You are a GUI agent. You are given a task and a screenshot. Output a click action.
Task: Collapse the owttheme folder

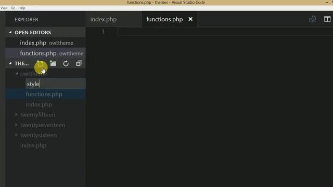click(17, 74)
